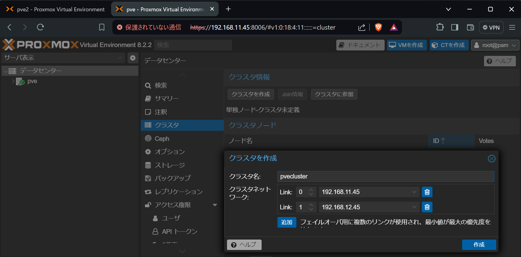
Task: Click ヘルプ button in the dialog
Action: [244, 245]
